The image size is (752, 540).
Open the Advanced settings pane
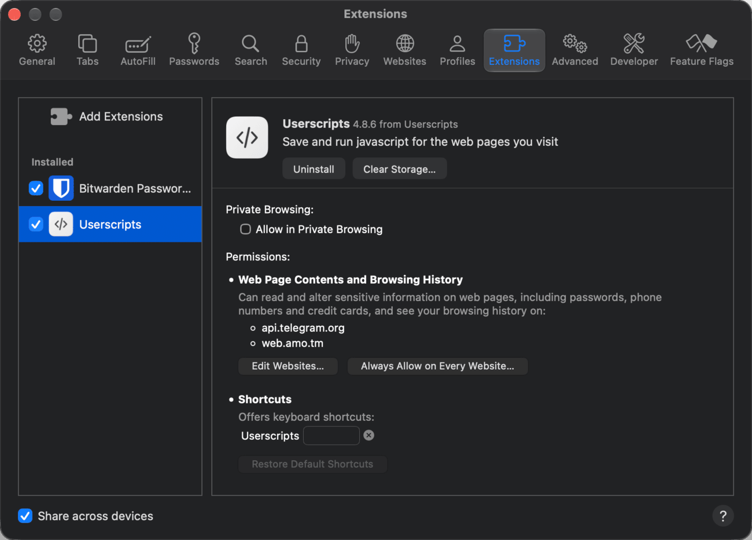point(574,50)
